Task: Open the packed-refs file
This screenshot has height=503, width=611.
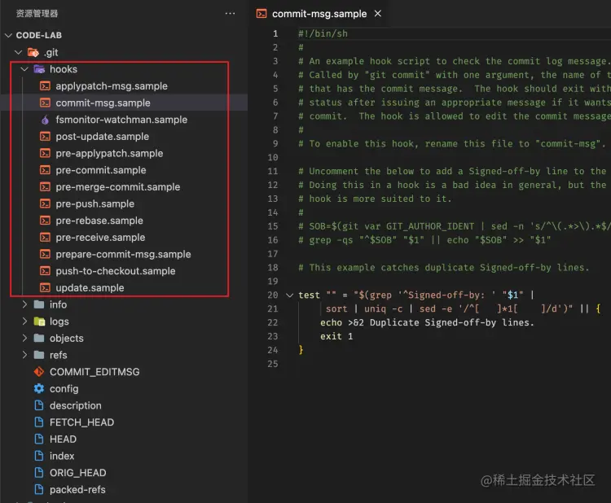Action: [77, 489]
